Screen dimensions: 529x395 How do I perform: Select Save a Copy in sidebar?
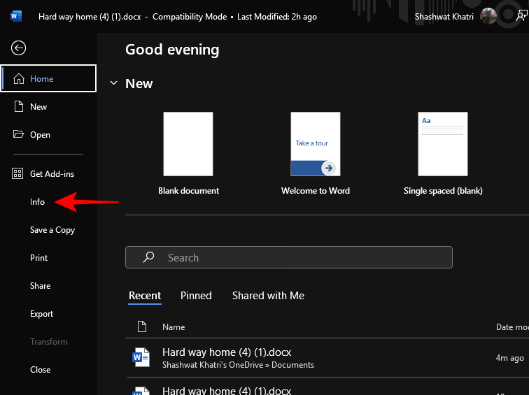pos(52,230)
